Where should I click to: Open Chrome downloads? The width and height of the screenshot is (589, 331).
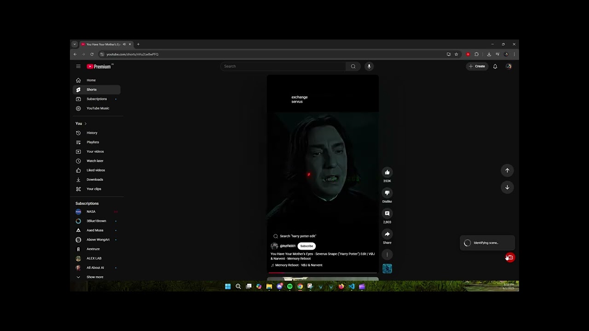489,54
